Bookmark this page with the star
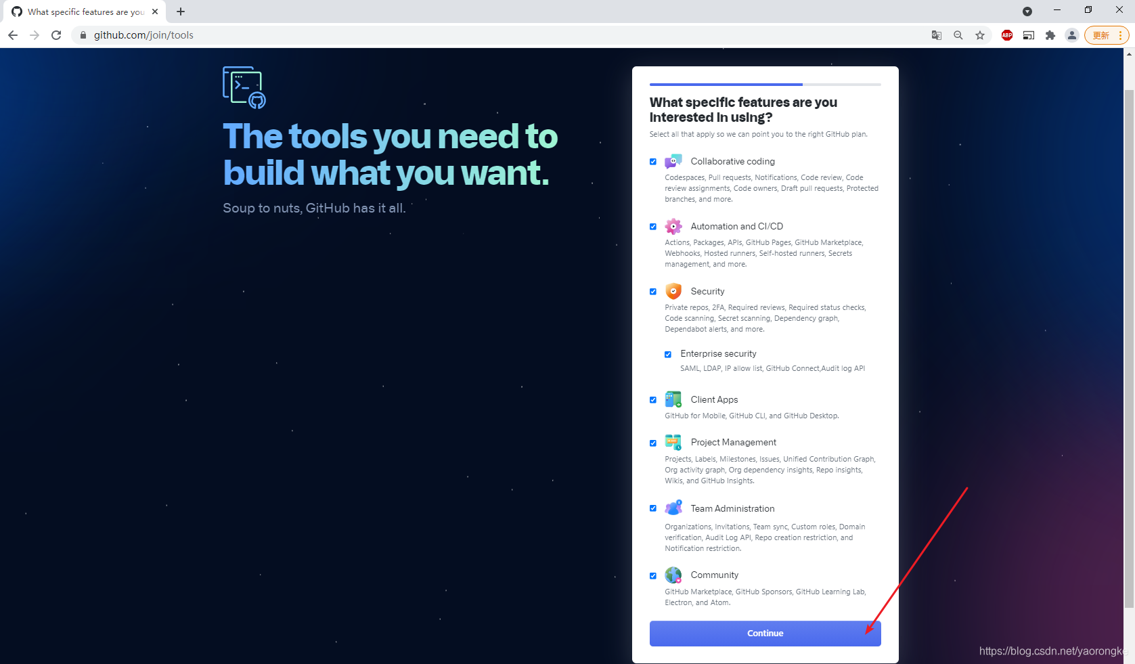 pos(980,35)
